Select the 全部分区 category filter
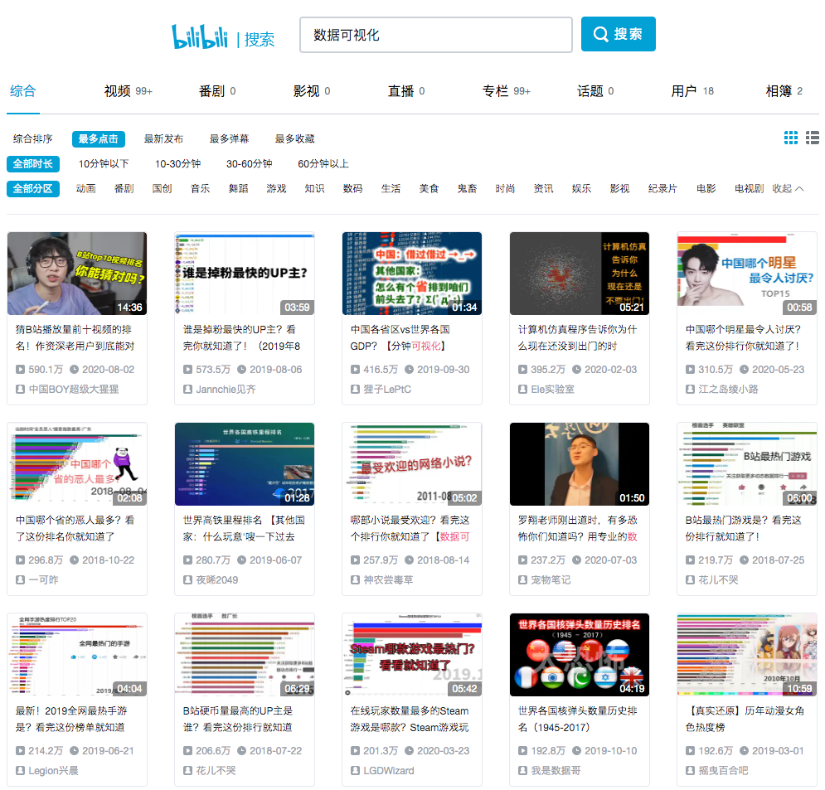 pos(32,189)
